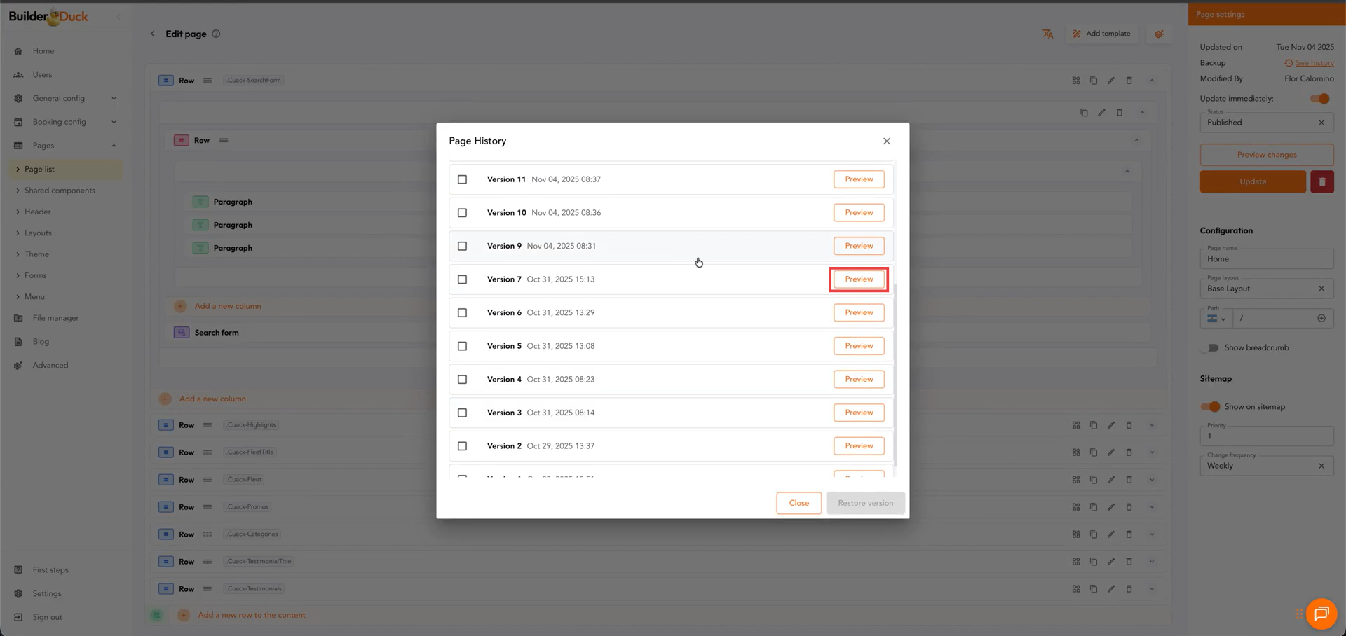Duplicate the Cuack-Promos row with the copy icon

coord(1094,507)
